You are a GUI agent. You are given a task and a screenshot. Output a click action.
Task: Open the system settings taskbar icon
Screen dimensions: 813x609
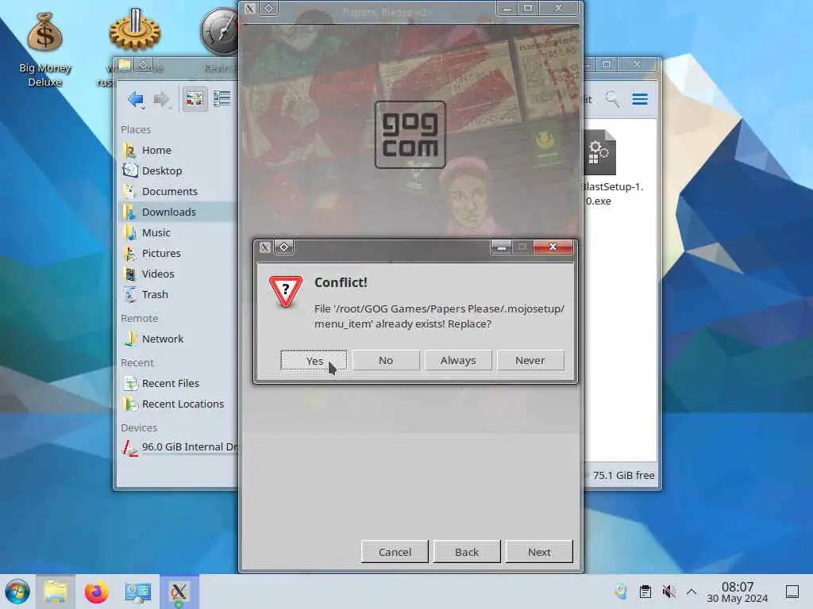[137, 592]
